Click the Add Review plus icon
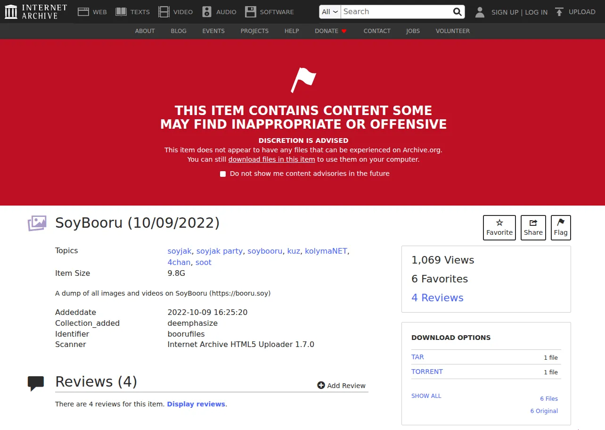The height and width of the screenshot is (430, 605). point(321,385)
